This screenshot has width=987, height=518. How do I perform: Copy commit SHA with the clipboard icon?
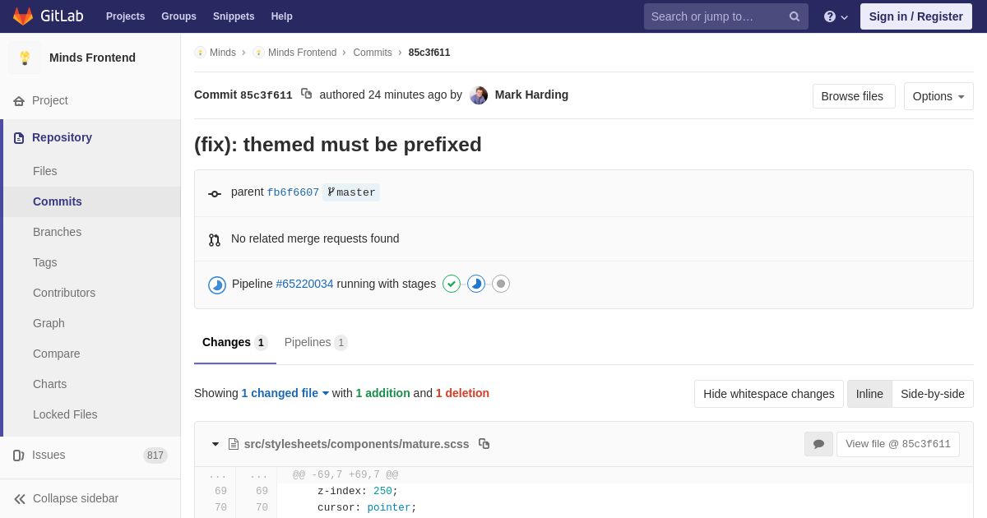306,94
